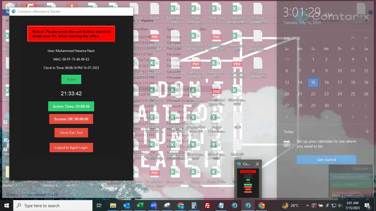
Task: Go to next month in calendar
Action: 366,38
